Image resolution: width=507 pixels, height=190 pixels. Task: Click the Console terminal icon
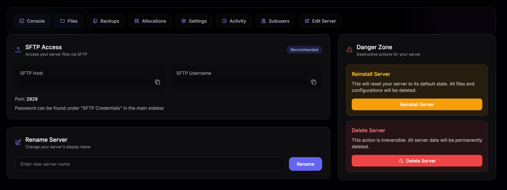click(22, 21)
